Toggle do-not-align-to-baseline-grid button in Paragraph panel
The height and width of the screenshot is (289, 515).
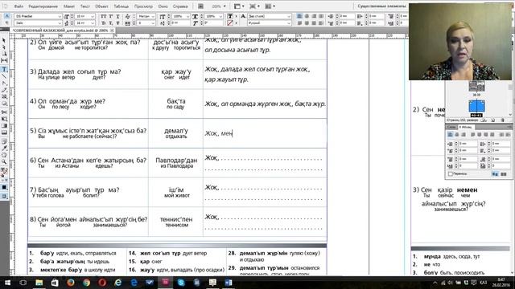[x=495, y=174]
